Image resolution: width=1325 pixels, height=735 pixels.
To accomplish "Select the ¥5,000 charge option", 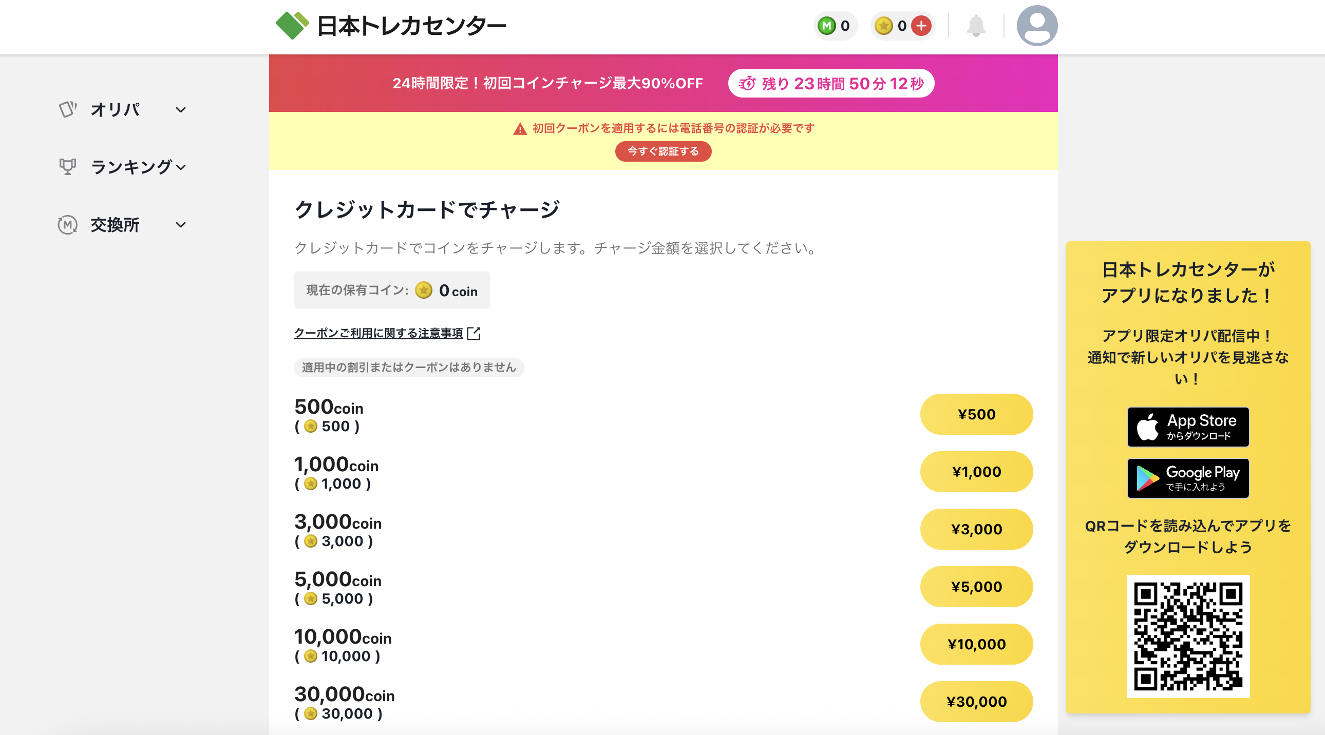I will click(x=976, y=587).
